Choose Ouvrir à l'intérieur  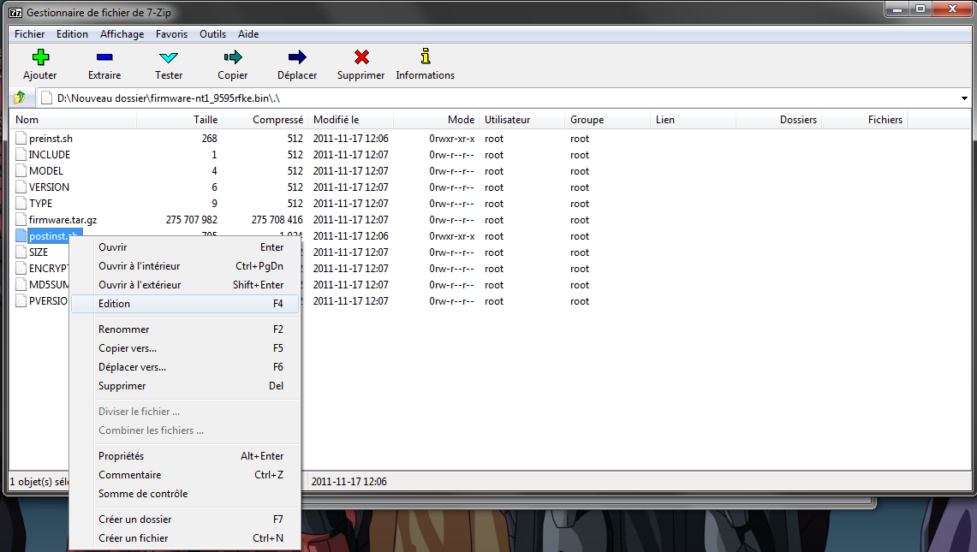tap(185, 266)
